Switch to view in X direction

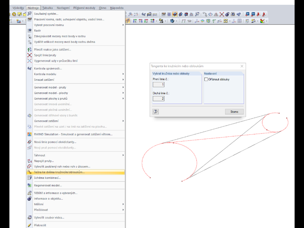135,21
